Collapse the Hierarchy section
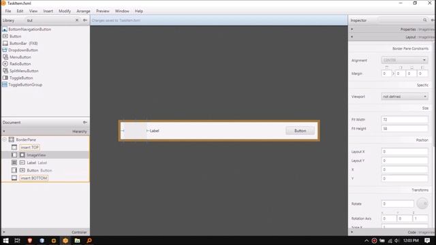The height and width of the screenshot is (245, 436). pyautogui.click(x=4, y=131)
